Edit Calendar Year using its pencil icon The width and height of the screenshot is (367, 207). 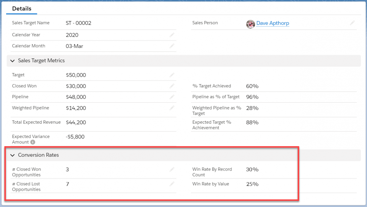[172, 35]
